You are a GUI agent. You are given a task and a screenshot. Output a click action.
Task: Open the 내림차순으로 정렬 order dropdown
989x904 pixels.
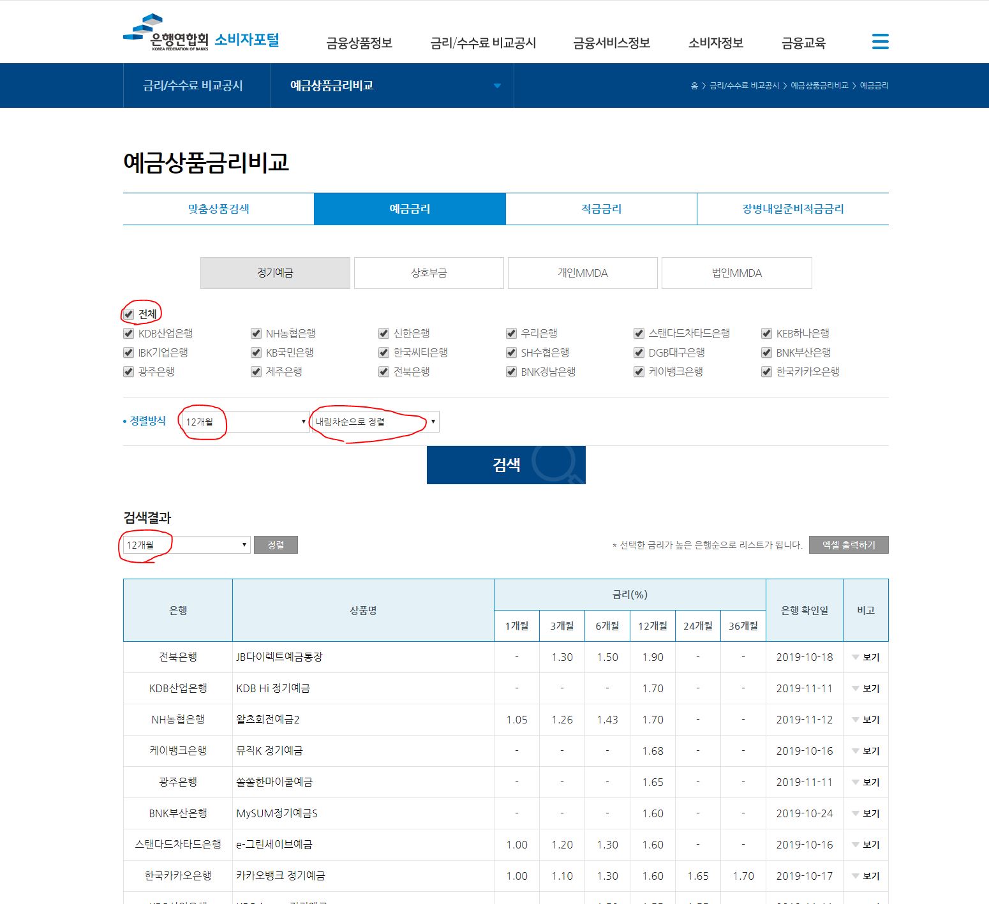pos(375,422)
